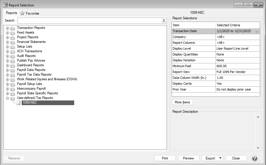Select the Minimum Paid value cell
266x165 pixels.
[x=238, y=66]
